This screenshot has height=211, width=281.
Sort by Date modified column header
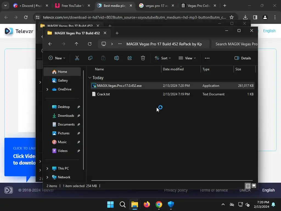tap(181, 69)
